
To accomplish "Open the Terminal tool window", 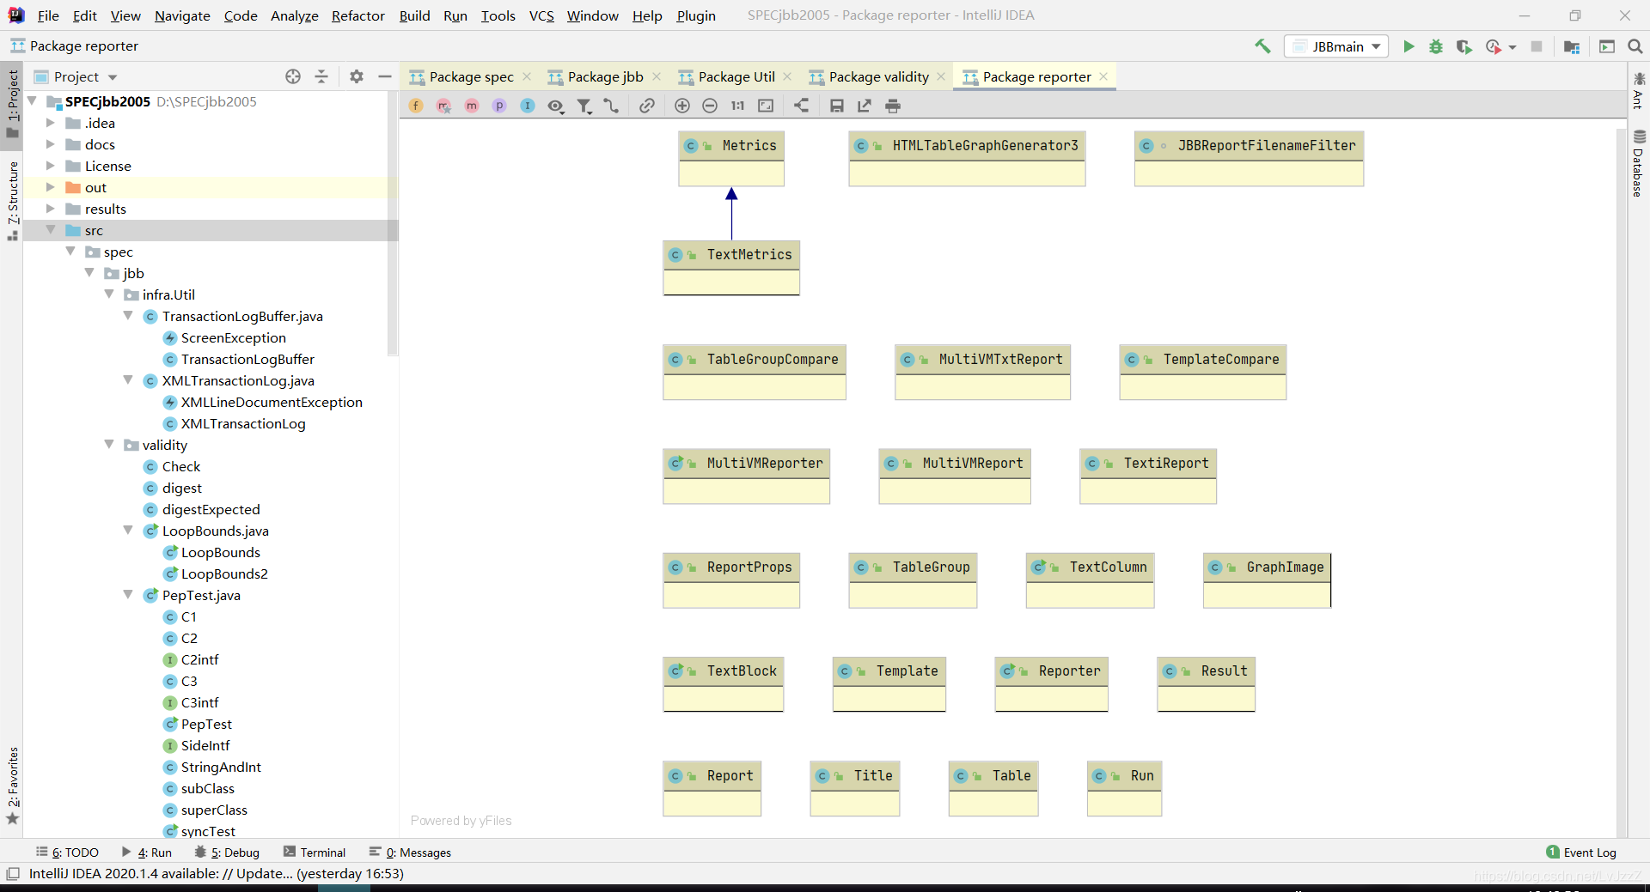I will [x=315, y=853].
